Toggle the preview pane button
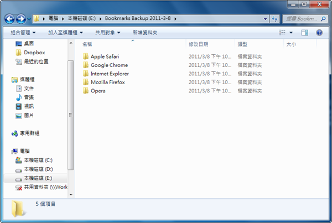Viewport: 332px width, 223px height. (x=305, y=33)
